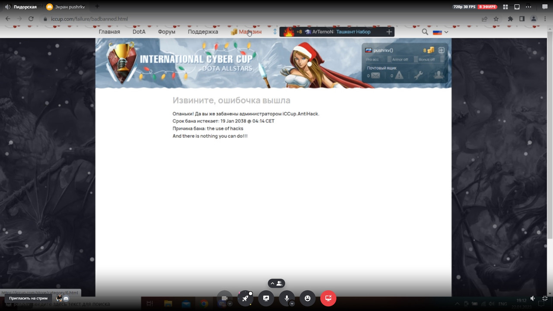
Task: Click the logout arrow icon
Action: 442,51
